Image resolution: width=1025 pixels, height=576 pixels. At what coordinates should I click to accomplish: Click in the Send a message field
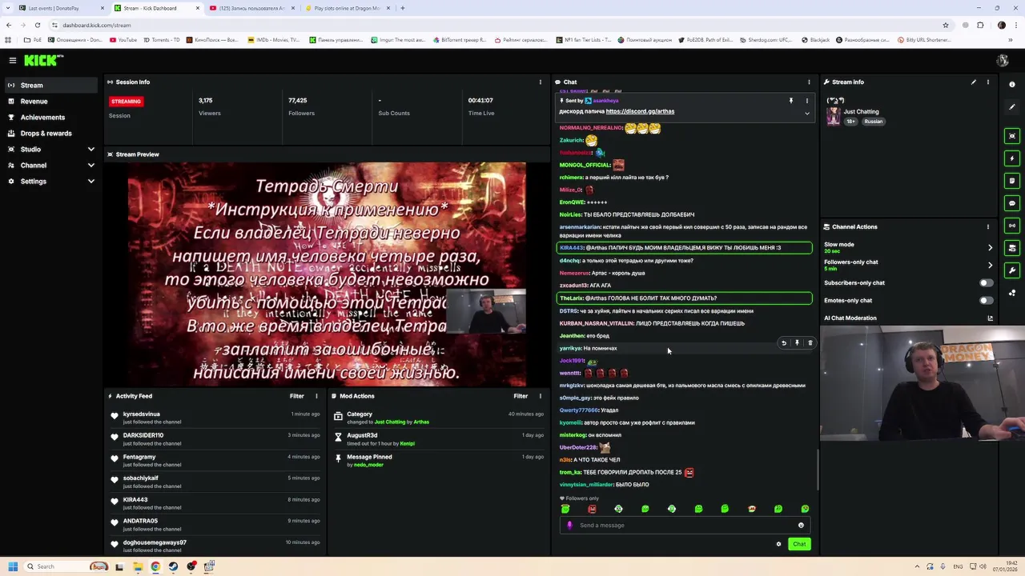click(x=685, y=526)
